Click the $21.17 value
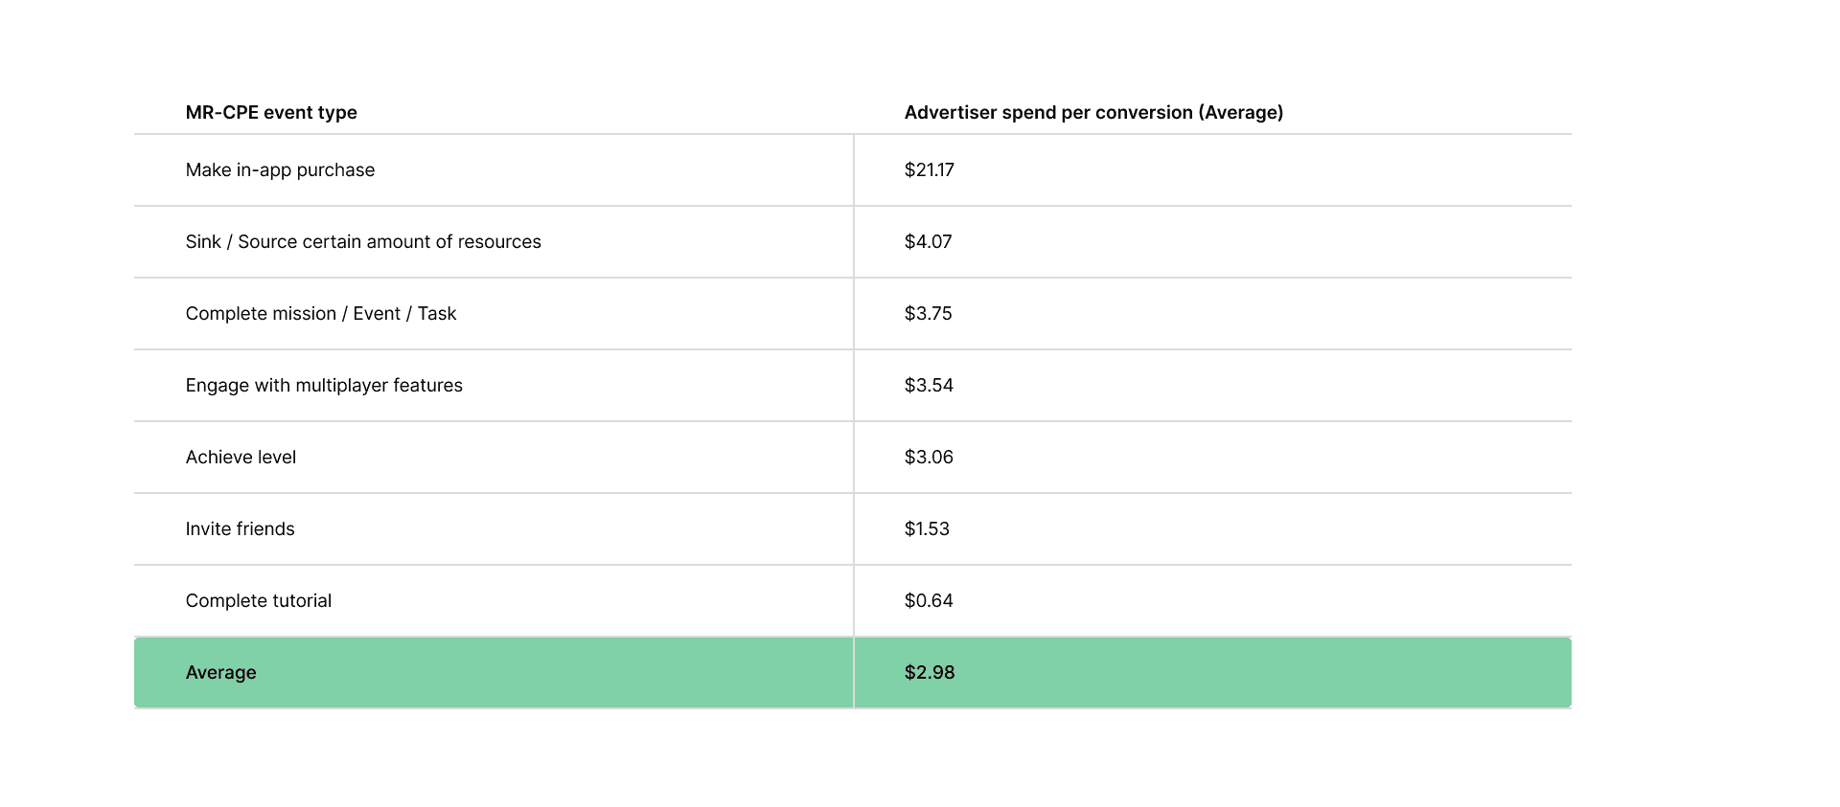 pos(929,169)
